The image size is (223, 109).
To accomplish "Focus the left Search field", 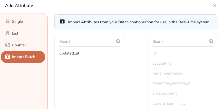I will (86, 42).
